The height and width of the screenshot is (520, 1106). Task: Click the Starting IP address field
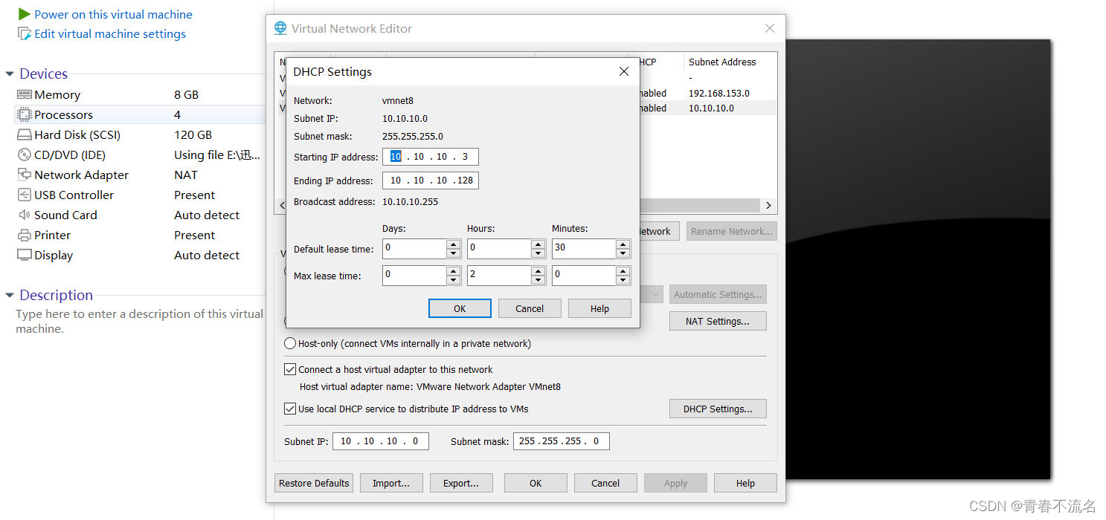431,157
